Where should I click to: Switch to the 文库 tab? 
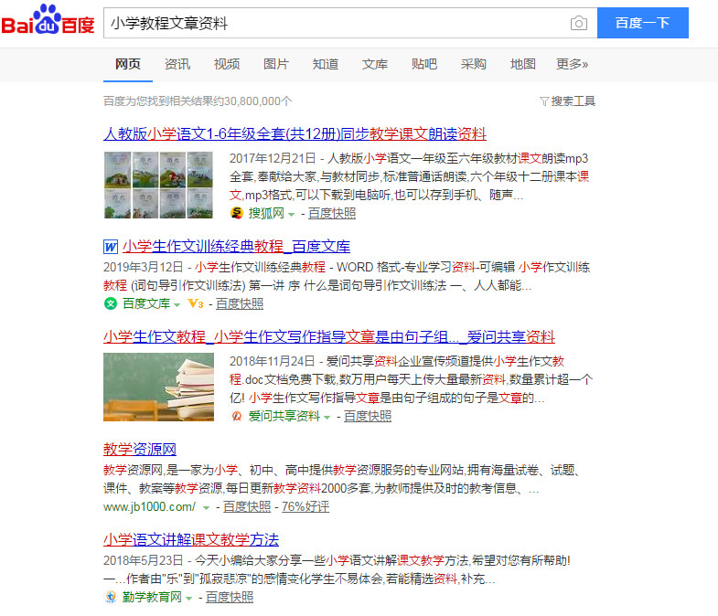pyautogui.click(x=375, y=64)
